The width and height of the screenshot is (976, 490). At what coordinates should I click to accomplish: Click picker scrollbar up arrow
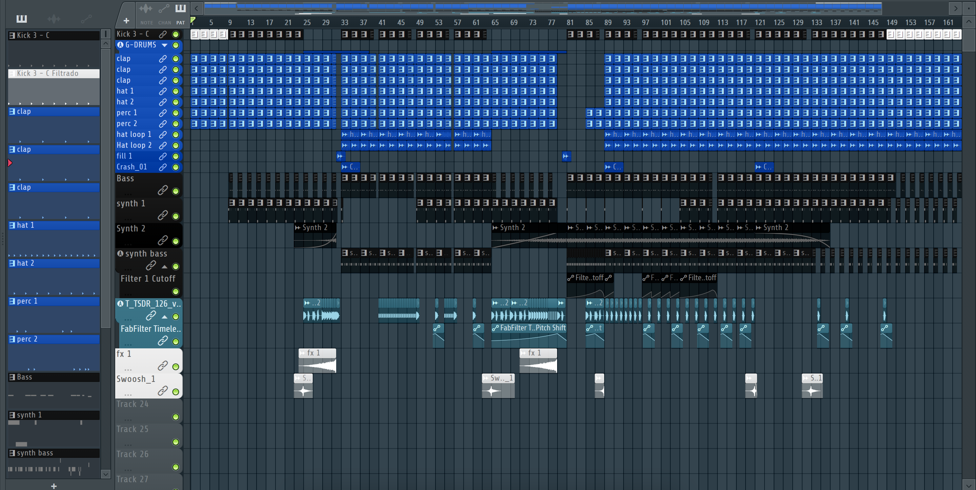106,44
